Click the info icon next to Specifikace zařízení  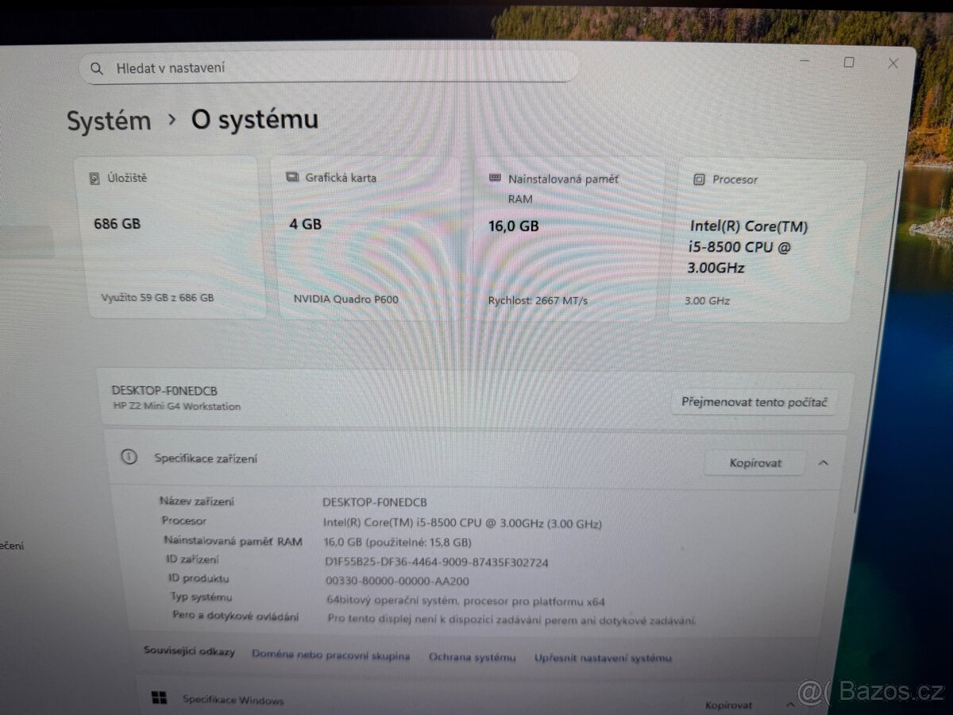coord(130,458)
